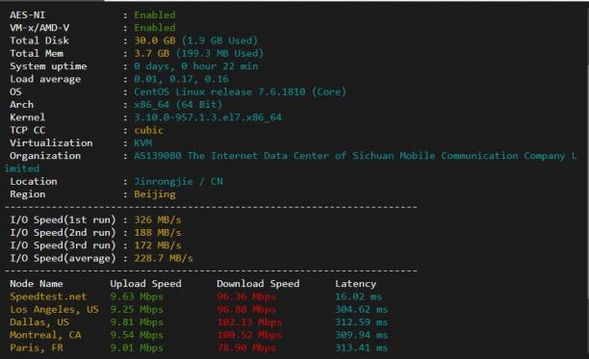Select the Paris, FR latency value
589x359 pixels.
tap(361, 347)
